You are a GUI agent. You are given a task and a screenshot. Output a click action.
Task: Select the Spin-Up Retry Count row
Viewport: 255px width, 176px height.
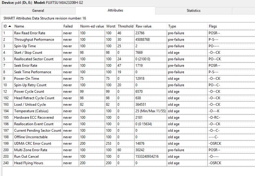[129, 85]
